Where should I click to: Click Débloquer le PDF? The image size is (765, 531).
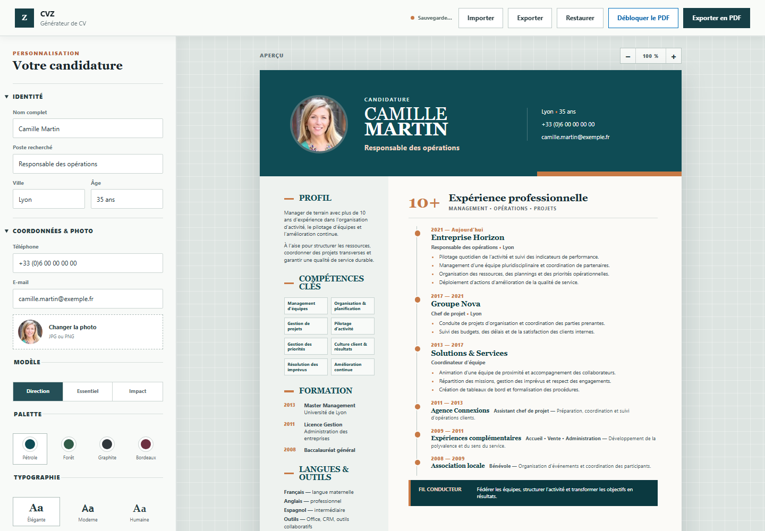(x=643, y=18)
